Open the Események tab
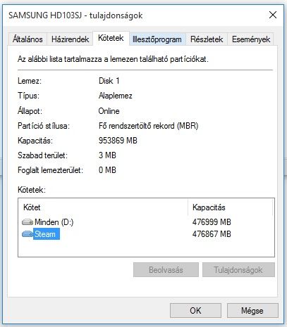Screen dimensions: 287x327 click(251, 39)
